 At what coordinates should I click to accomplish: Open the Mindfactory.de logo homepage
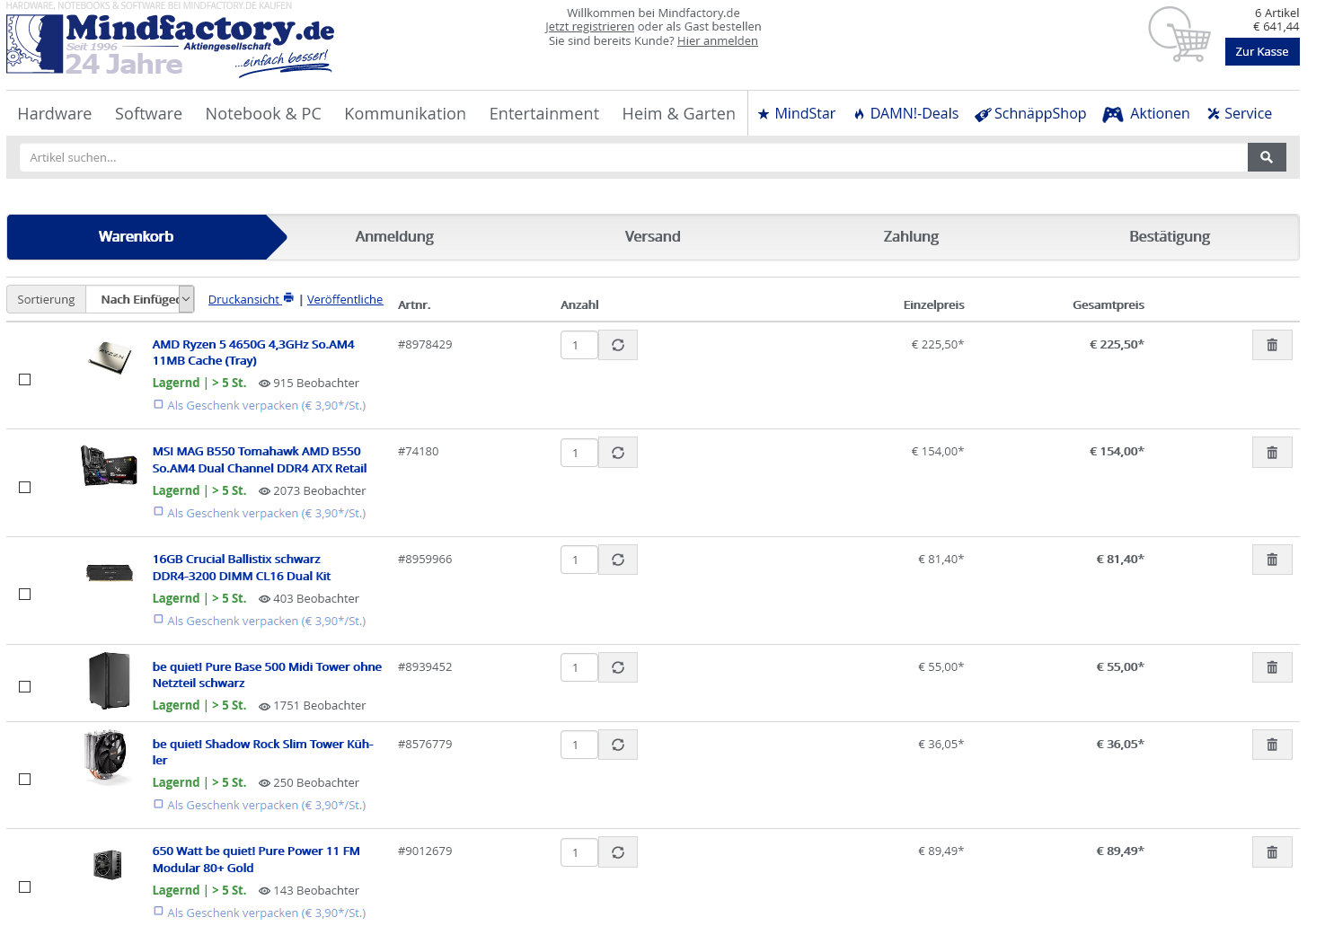click(x=171, y=44)
